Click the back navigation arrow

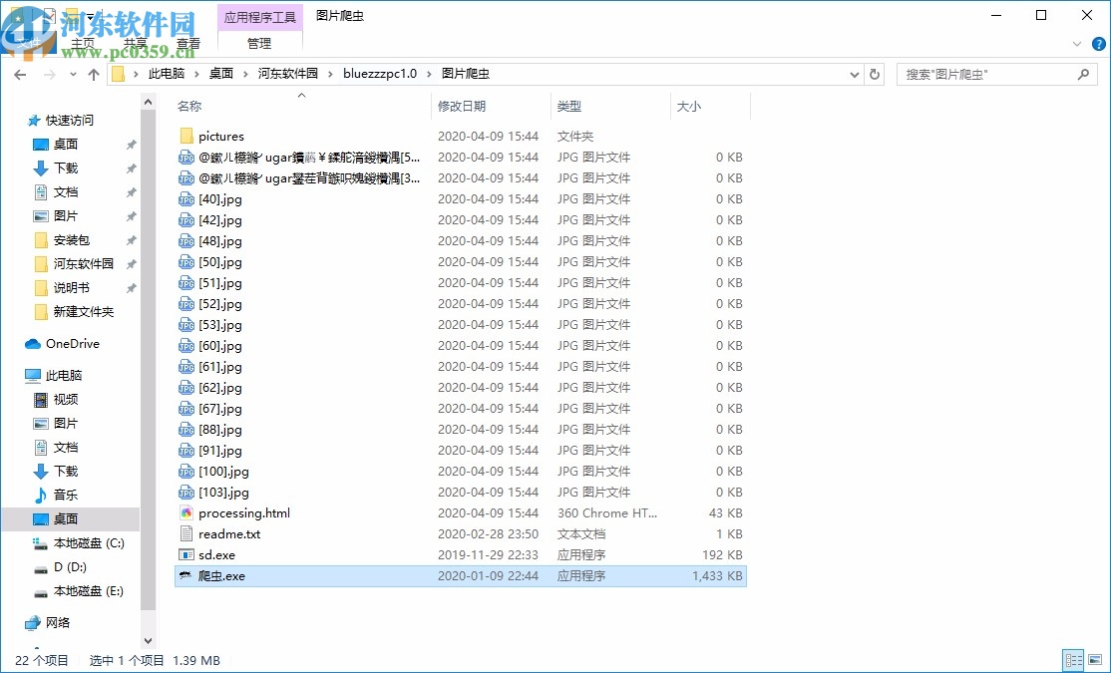tap(20, 73)
